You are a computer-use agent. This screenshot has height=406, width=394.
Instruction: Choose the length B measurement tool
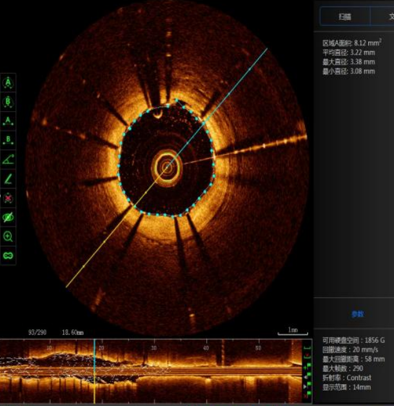click(x=8, y=139)
